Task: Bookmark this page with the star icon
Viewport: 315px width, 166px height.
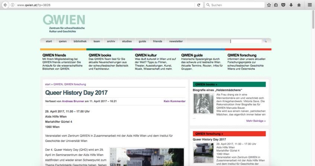Action: pyautogui.click(x=269, y=5)
